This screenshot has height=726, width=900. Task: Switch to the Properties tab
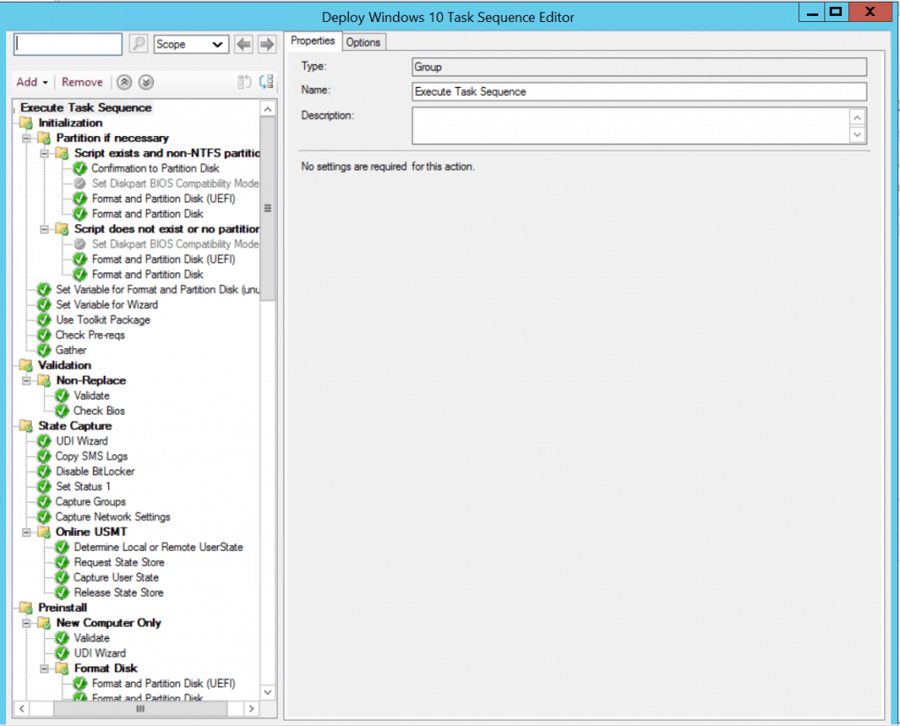[x=313, y=40]
